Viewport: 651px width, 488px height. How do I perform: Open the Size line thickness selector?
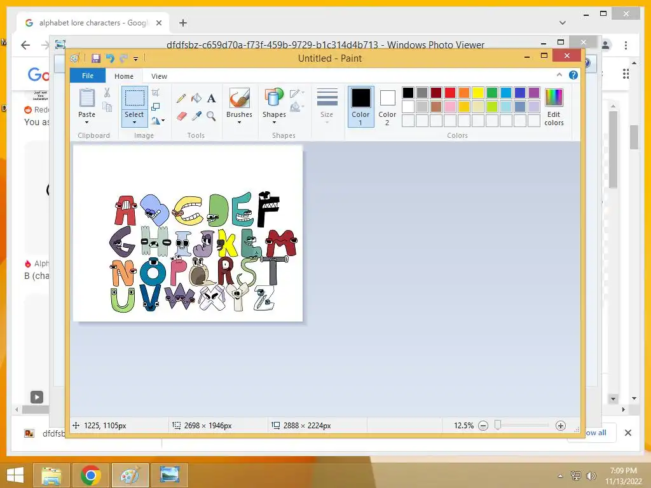pyautogui.click(x=327, y=106)
